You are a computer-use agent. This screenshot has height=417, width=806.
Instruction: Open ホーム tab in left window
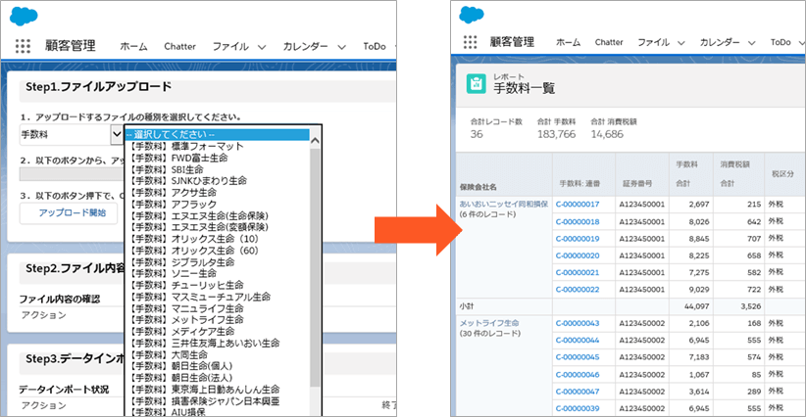tap(133, 46)
